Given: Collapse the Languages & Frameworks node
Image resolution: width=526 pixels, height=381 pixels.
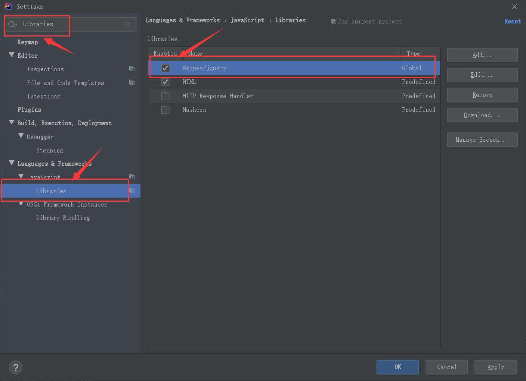Looking at the screenshot, I should click(12, 163).
